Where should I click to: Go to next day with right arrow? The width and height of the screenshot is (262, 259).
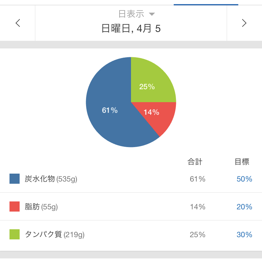244,23
